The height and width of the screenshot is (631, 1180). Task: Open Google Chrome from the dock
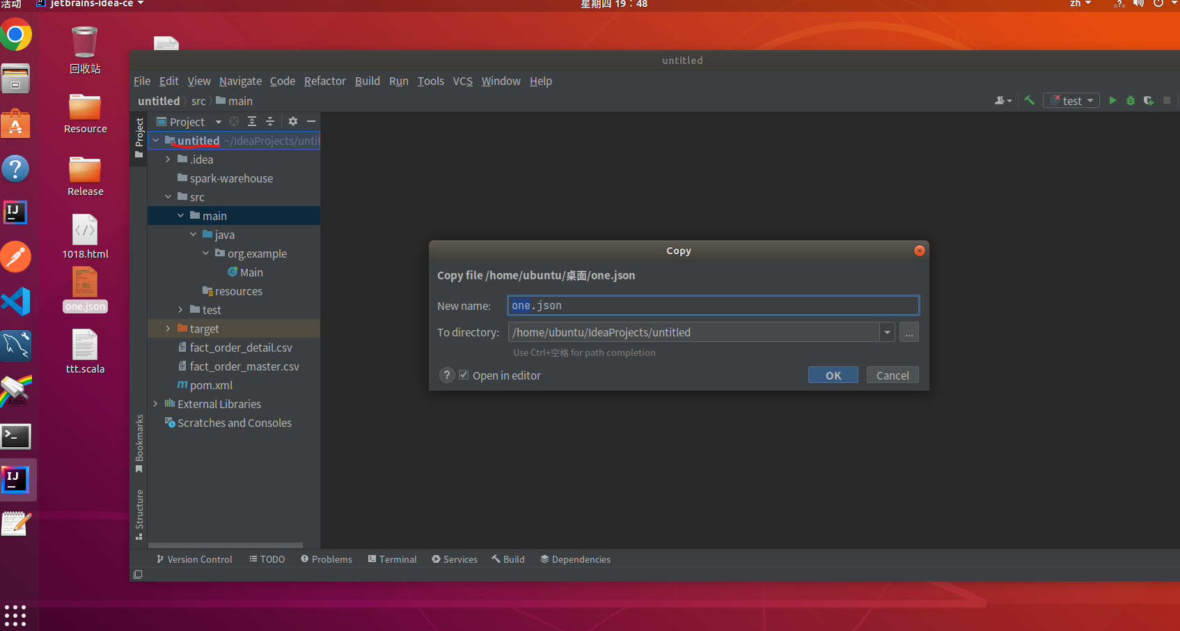[x=16, y=35]
